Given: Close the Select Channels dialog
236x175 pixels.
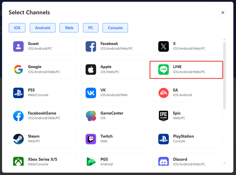Looking at the screenshot, I should coord(223,13).
